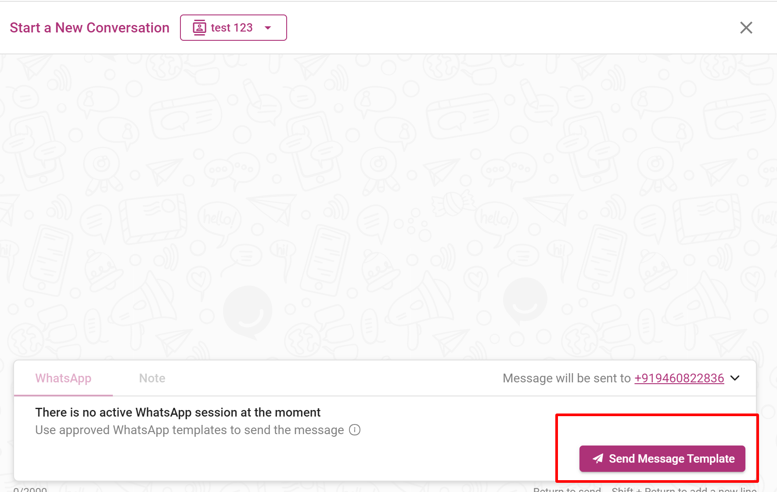This screenshot has height=492, width=777.
Task: Open the +919460822836 phone number link
Action: click(679, 378)
